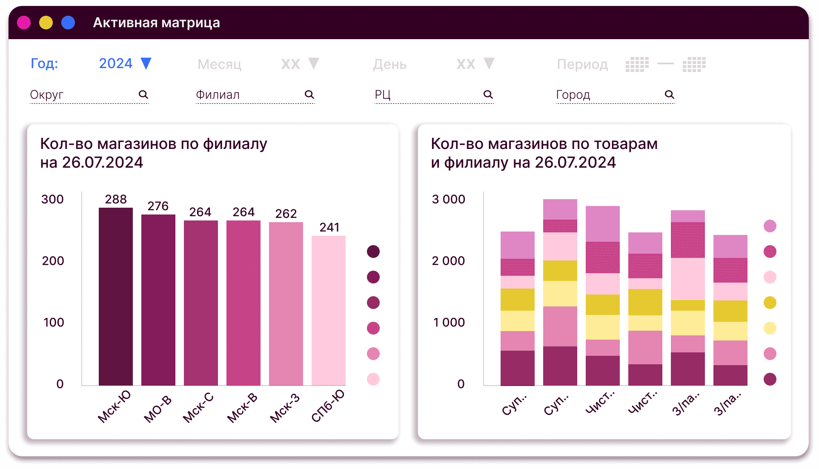The height and width of the screenshot is (469, 819).
Task: Expand the Месяц XX dropdown arrow
Action: (x=314, y=63)
